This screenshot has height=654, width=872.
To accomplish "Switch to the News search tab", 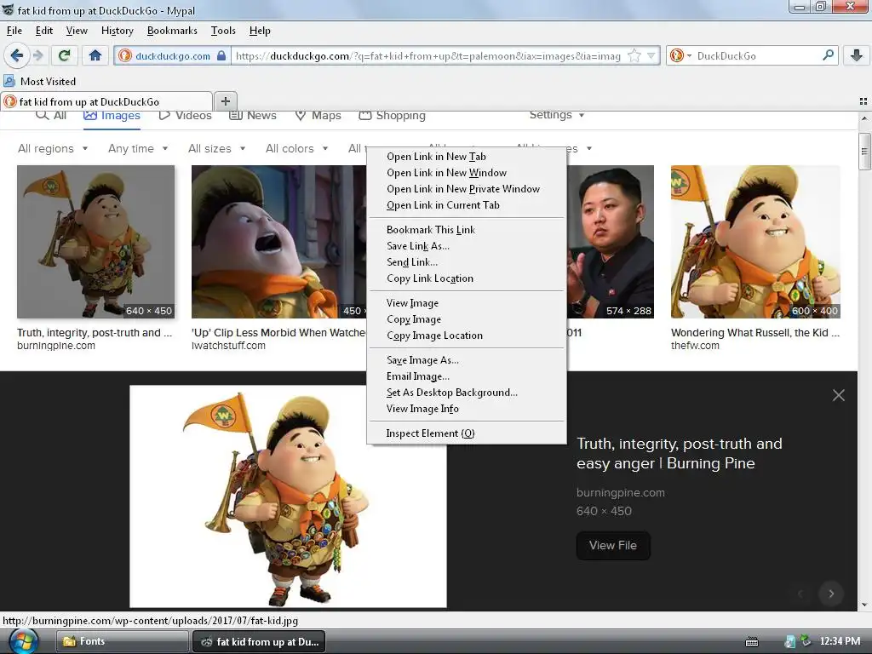I will tap(253, 115).
